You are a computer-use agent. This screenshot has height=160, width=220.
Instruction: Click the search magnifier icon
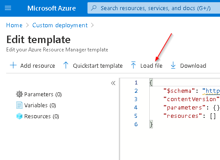tap(94, 8)
